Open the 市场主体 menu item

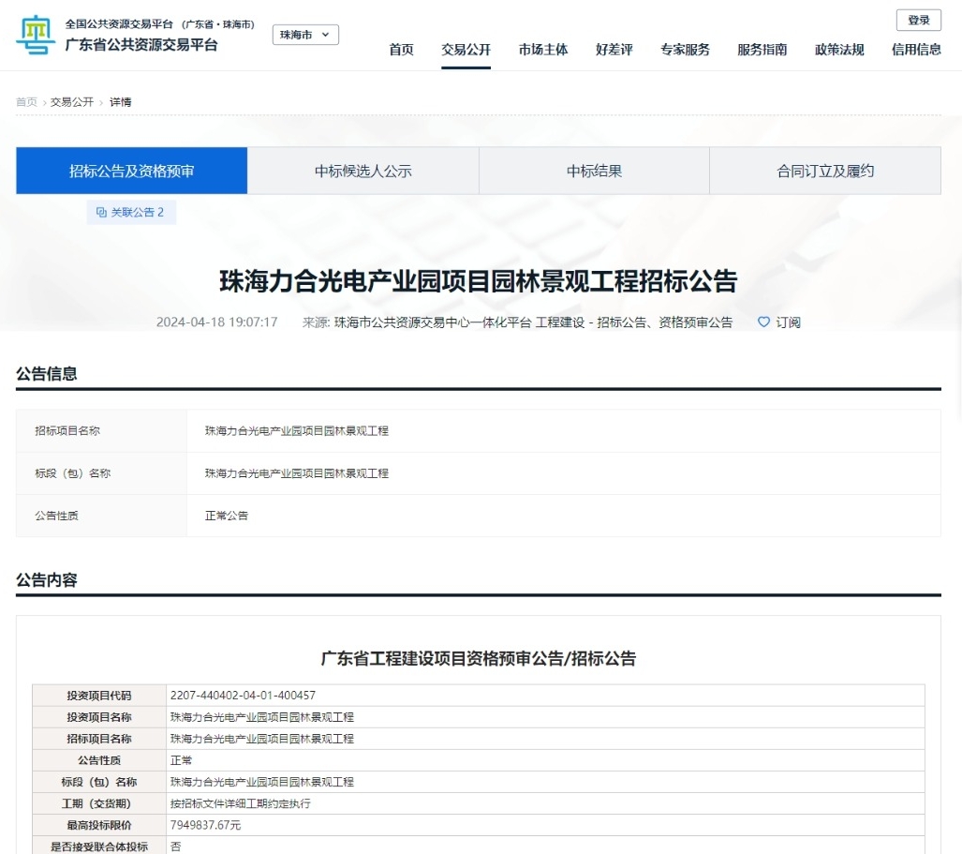click(x=542, y=51)
